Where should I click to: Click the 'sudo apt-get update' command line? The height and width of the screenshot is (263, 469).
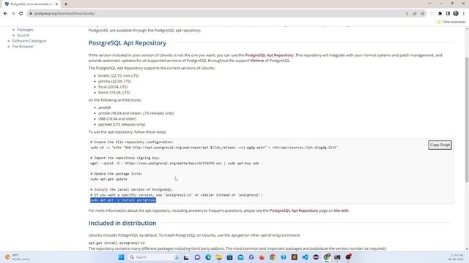coord(109,179)
